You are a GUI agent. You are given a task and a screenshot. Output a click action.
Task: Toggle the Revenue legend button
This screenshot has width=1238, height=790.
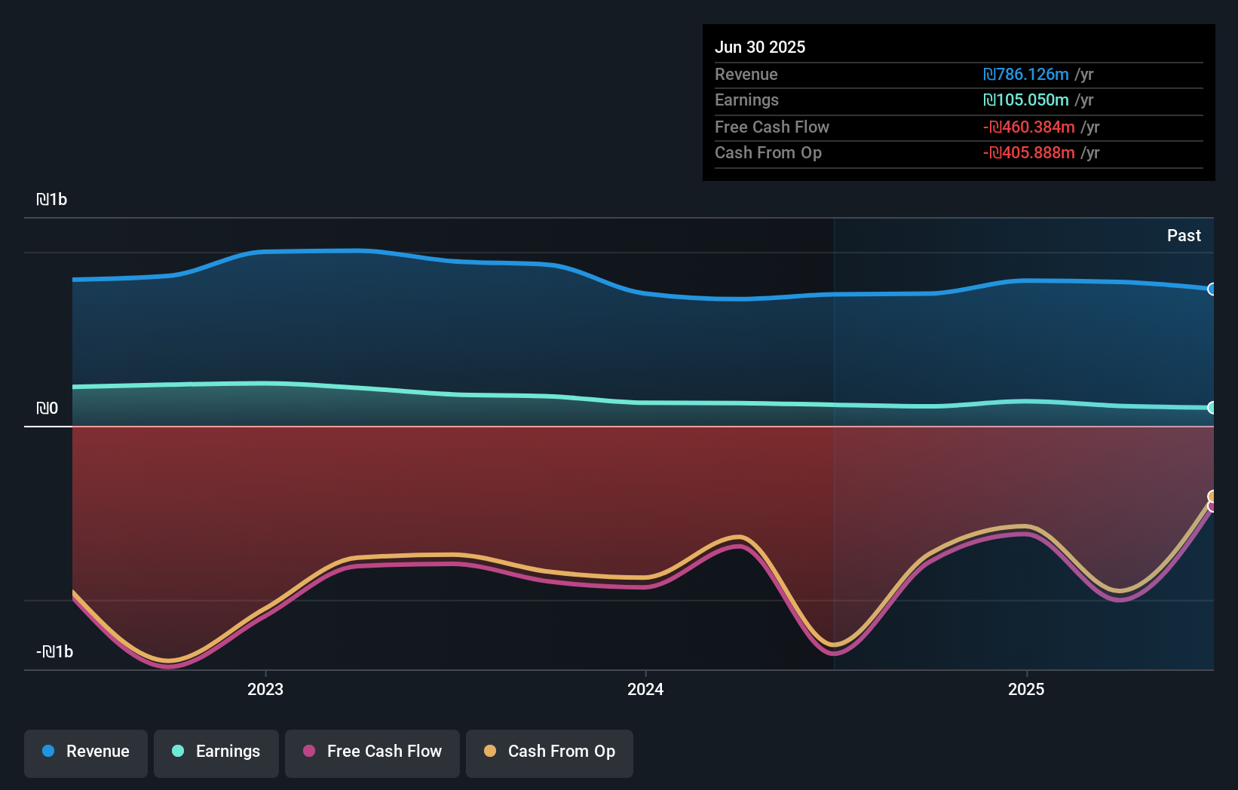(86, 753)
